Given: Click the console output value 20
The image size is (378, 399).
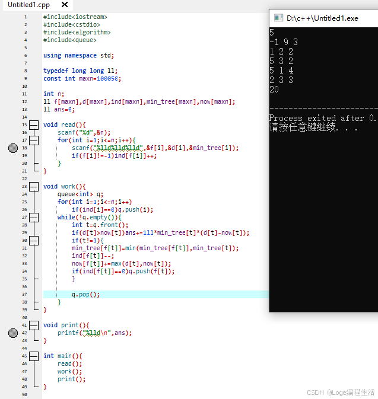Looking at the screenshot, I should (274, 90).
